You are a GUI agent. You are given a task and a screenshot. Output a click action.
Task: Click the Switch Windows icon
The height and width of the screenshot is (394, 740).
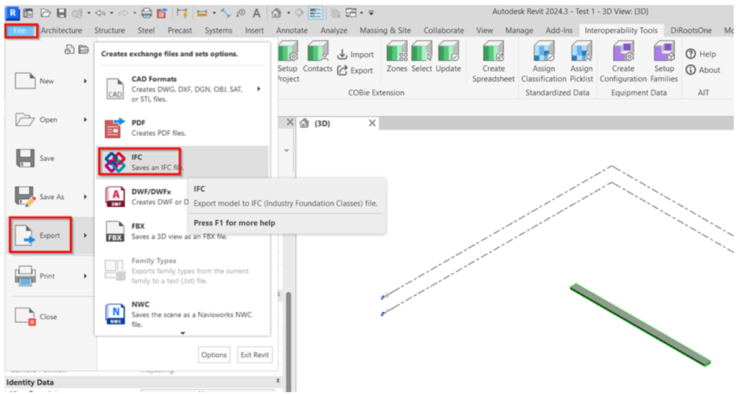350,13
